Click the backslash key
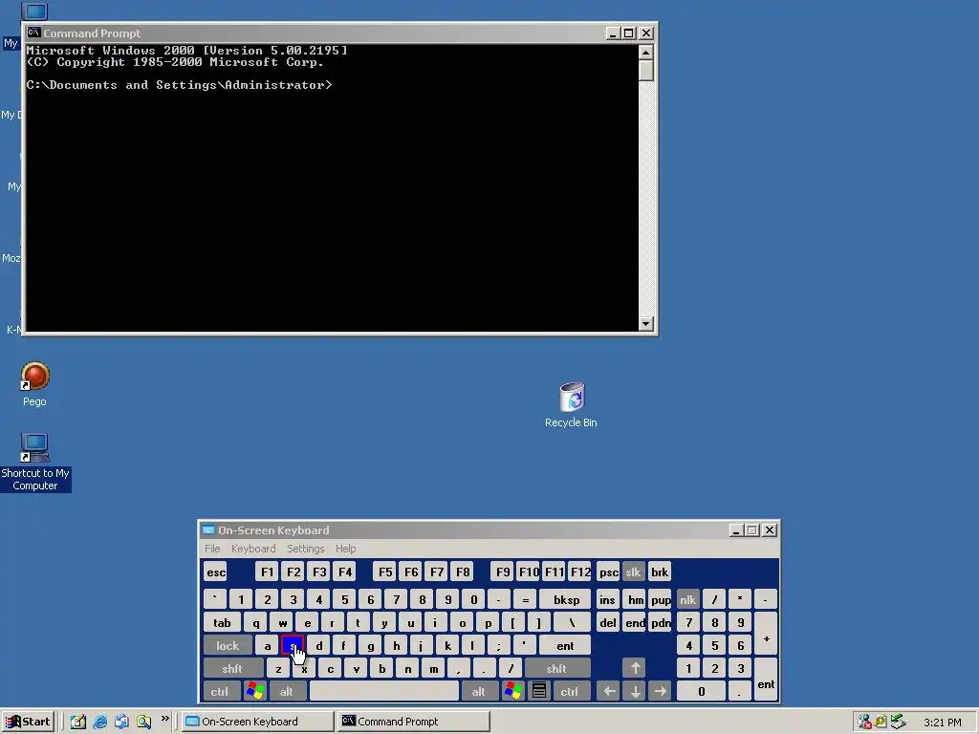 [x=572, y=623]
